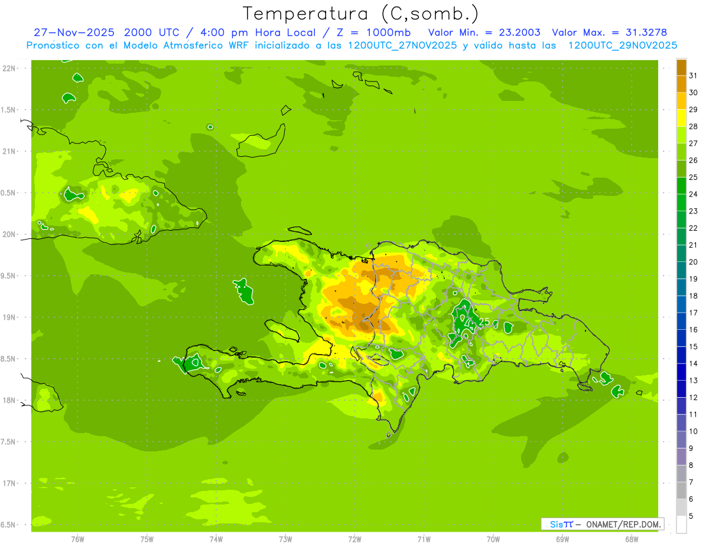
Task: Click the dark orange colorbar swatch above 31
Action: (x=681, y=67)
